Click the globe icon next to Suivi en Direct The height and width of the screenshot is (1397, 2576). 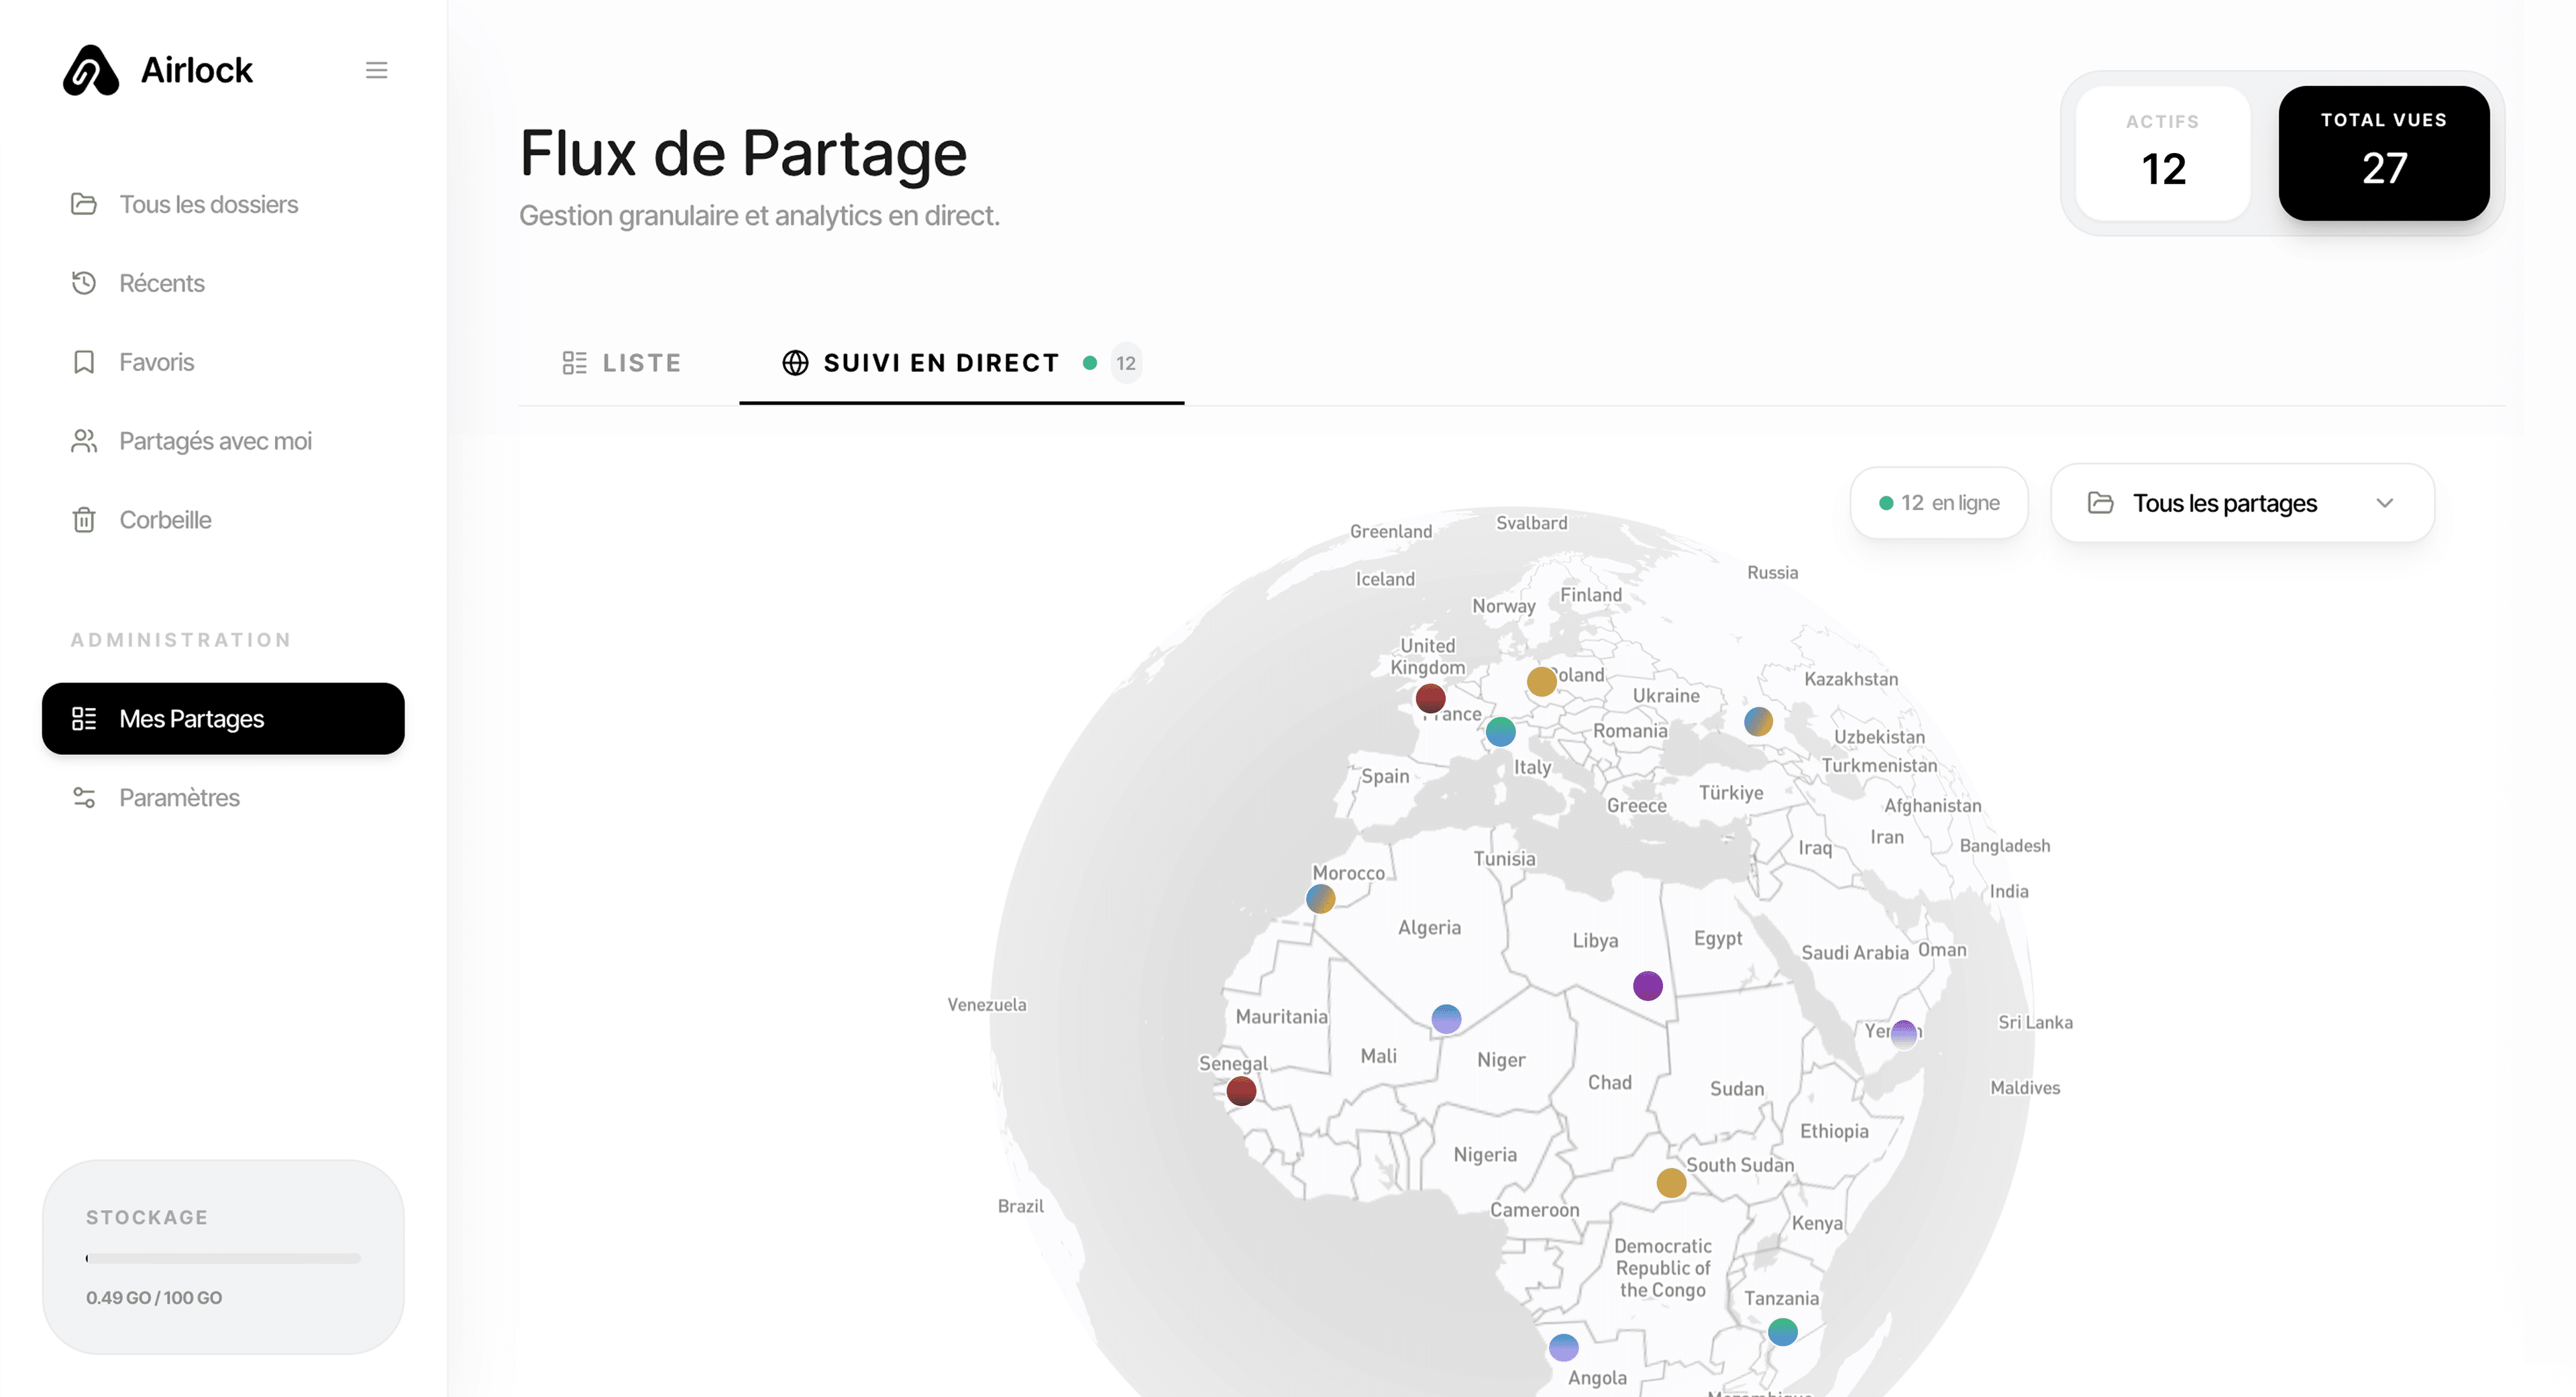click(x=795, y=363)
